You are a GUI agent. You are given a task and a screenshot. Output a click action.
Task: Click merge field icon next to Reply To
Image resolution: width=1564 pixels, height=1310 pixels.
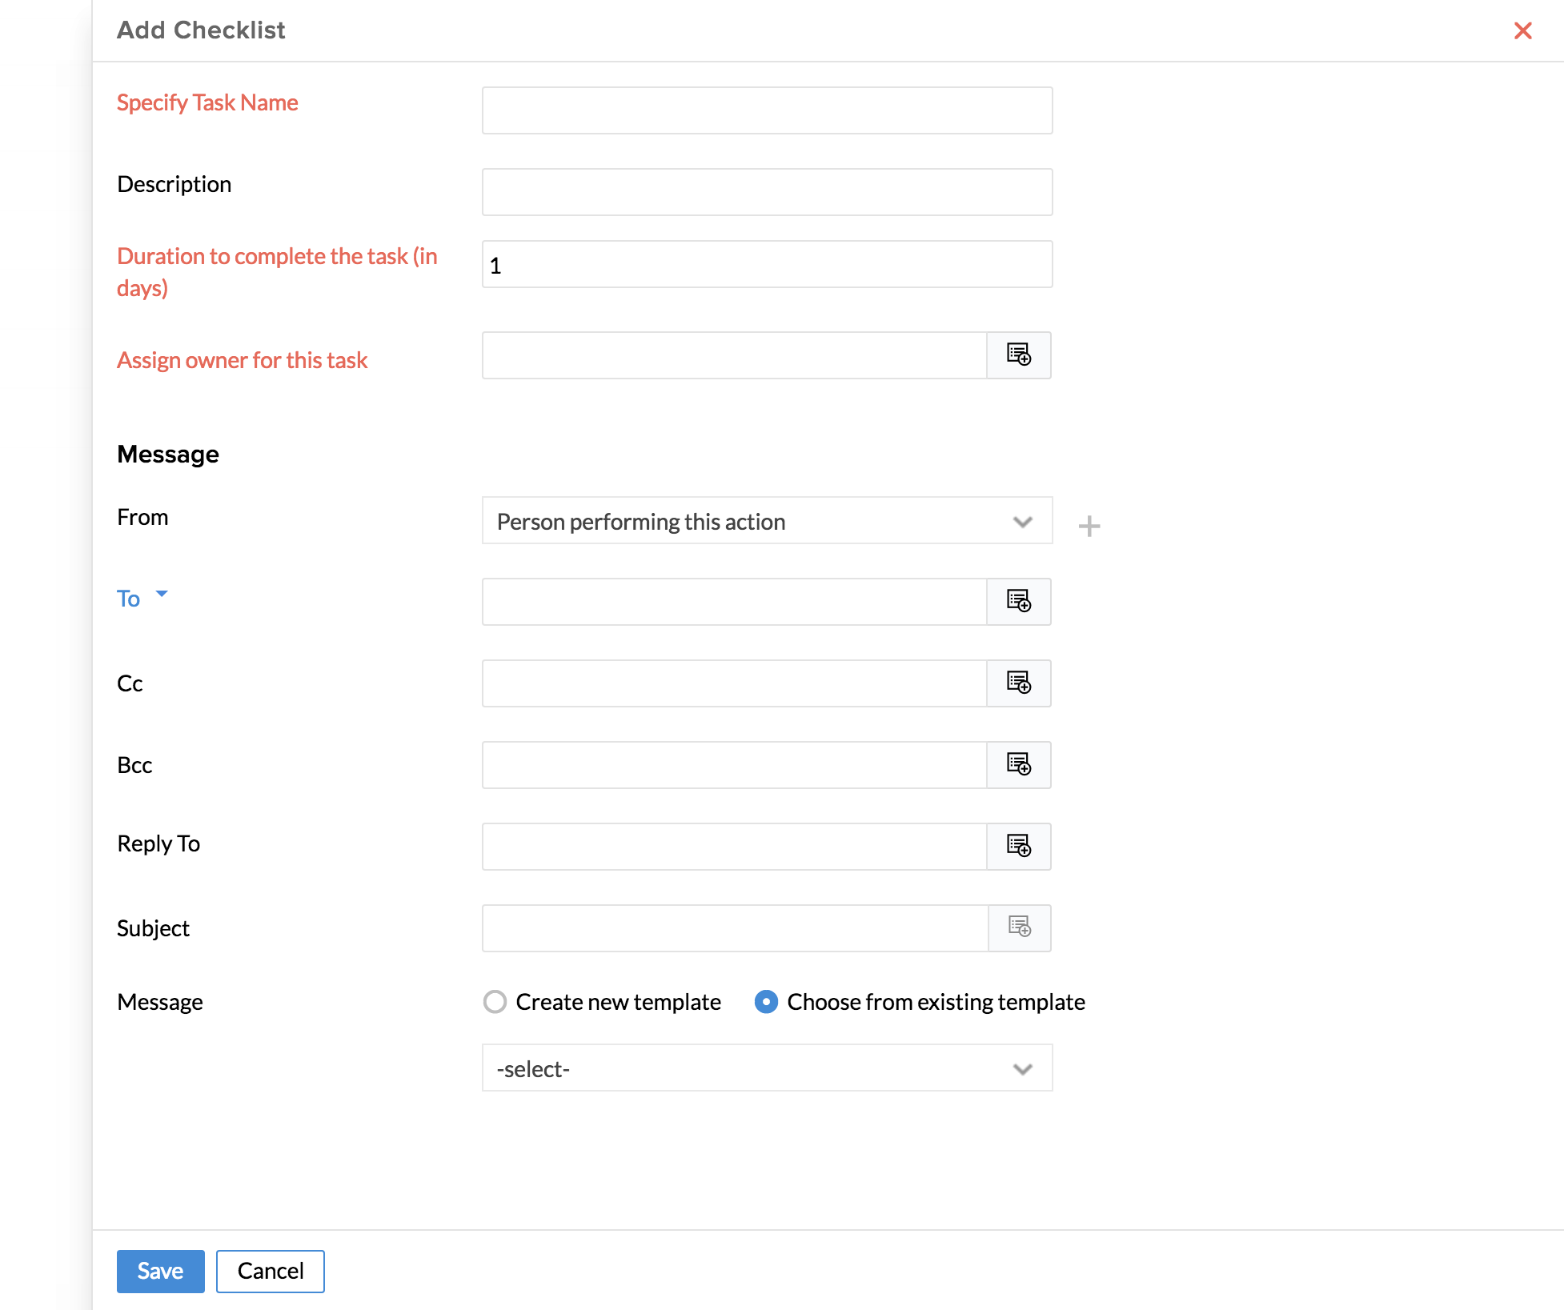(x=1018, y=847)
